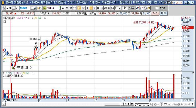Viewport: 196px width, 108px height.
Task: Select the 30-minute interval button
Action: (105, 8)
